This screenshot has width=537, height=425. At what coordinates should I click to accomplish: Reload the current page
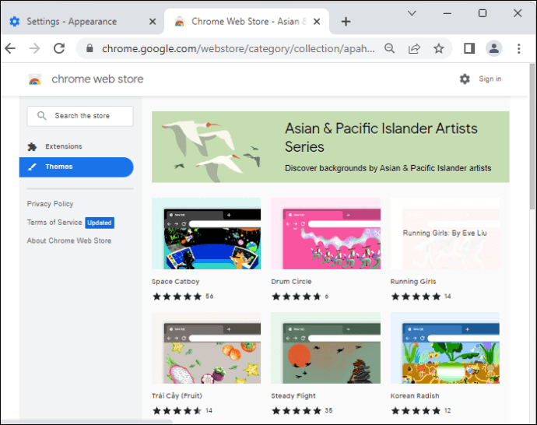[59, 48]
